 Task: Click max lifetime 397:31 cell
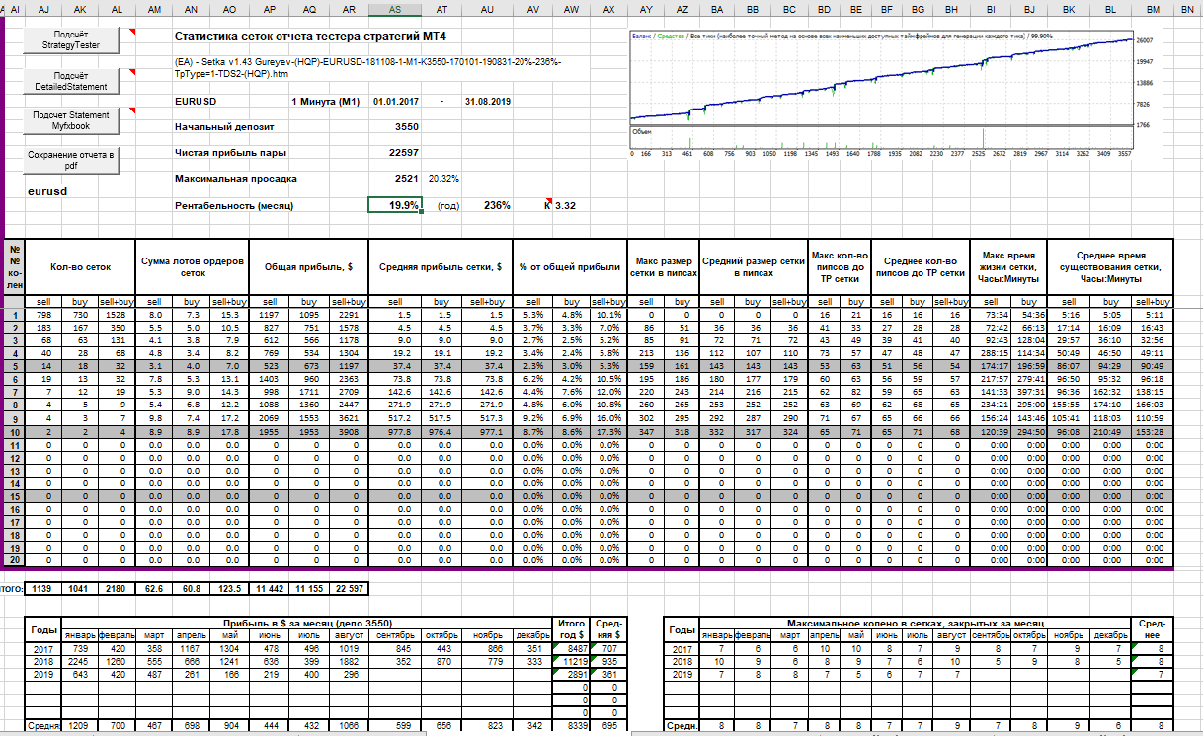(1028, 393)
